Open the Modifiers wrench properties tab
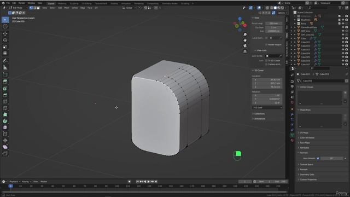This screenshot has height=197, width=350. pyautogui.click(x=292, y=114)
